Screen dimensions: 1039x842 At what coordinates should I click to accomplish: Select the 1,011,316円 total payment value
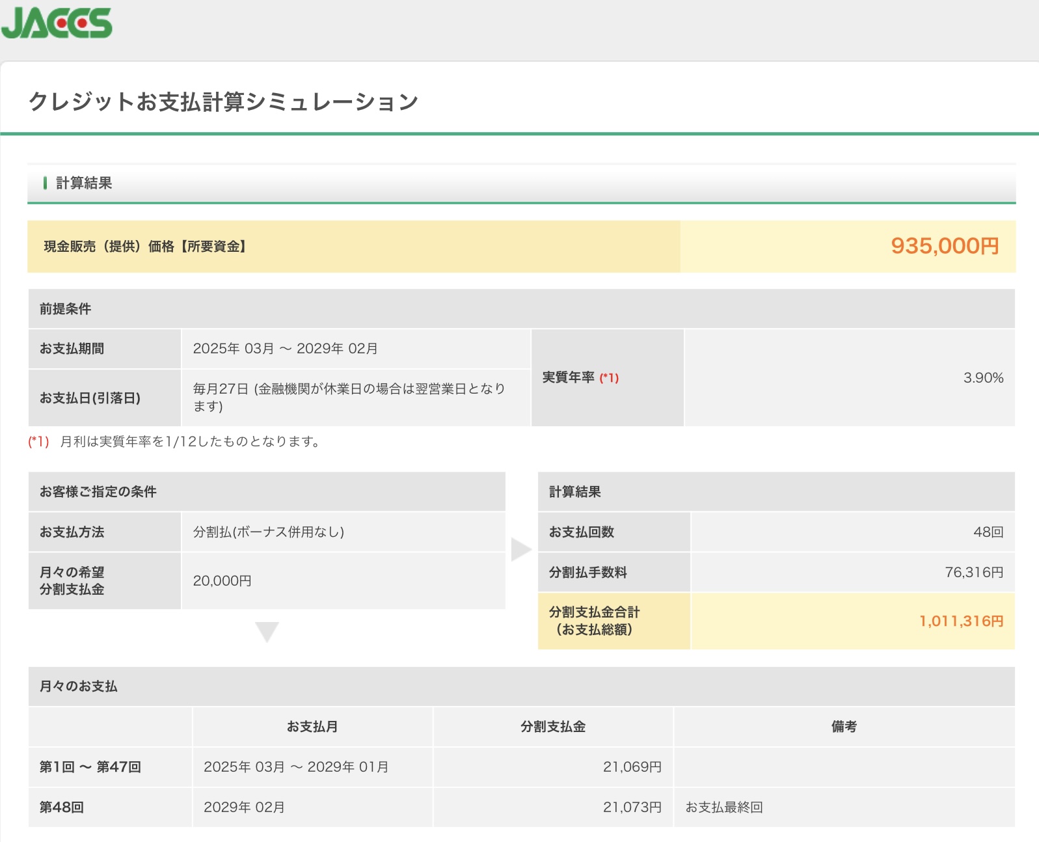(961, 621)
